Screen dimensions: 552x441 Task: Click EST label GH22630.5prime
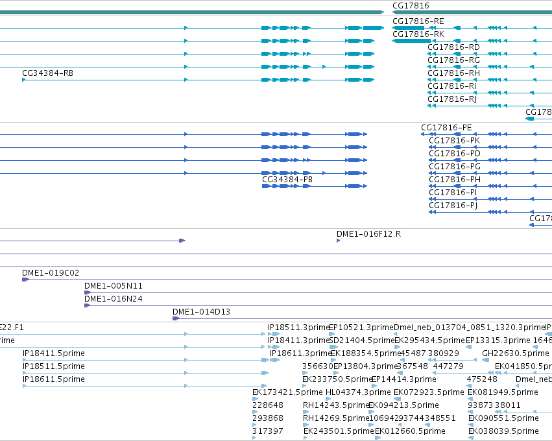[516, 353]
